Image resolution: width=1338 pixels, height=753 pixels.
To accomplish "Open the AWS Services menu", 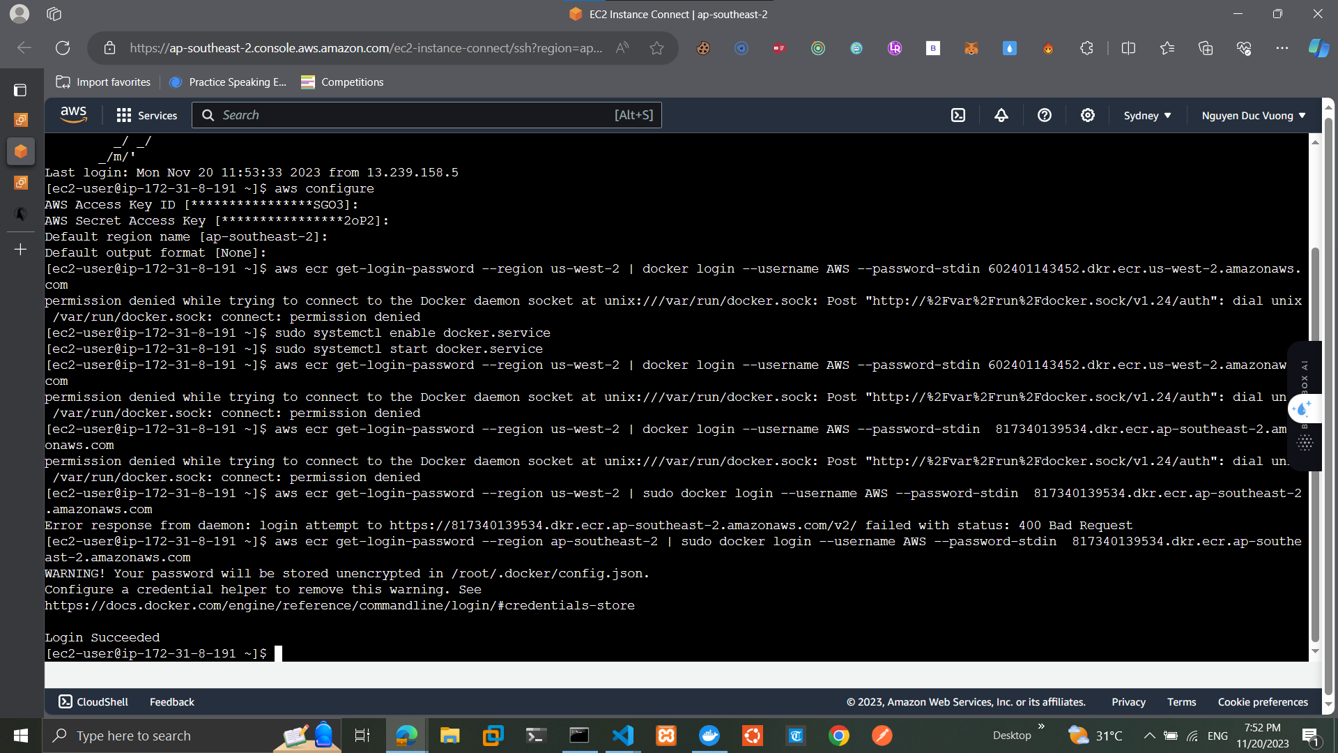I will click(x=147, y=115).
